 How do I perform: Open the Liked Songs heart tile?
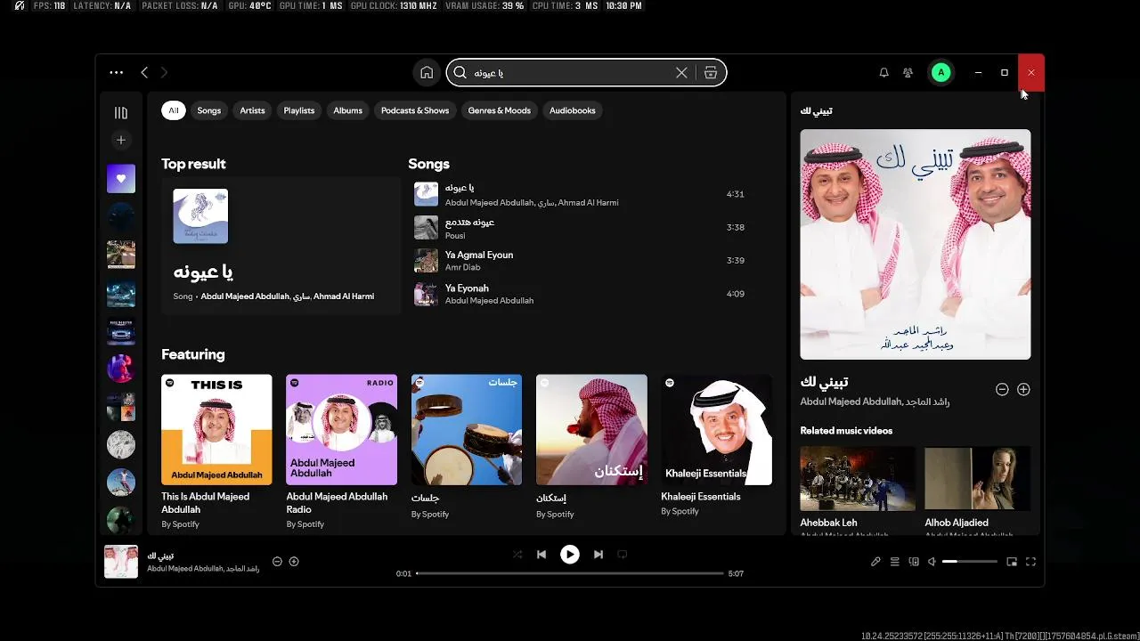pos(121,179)
